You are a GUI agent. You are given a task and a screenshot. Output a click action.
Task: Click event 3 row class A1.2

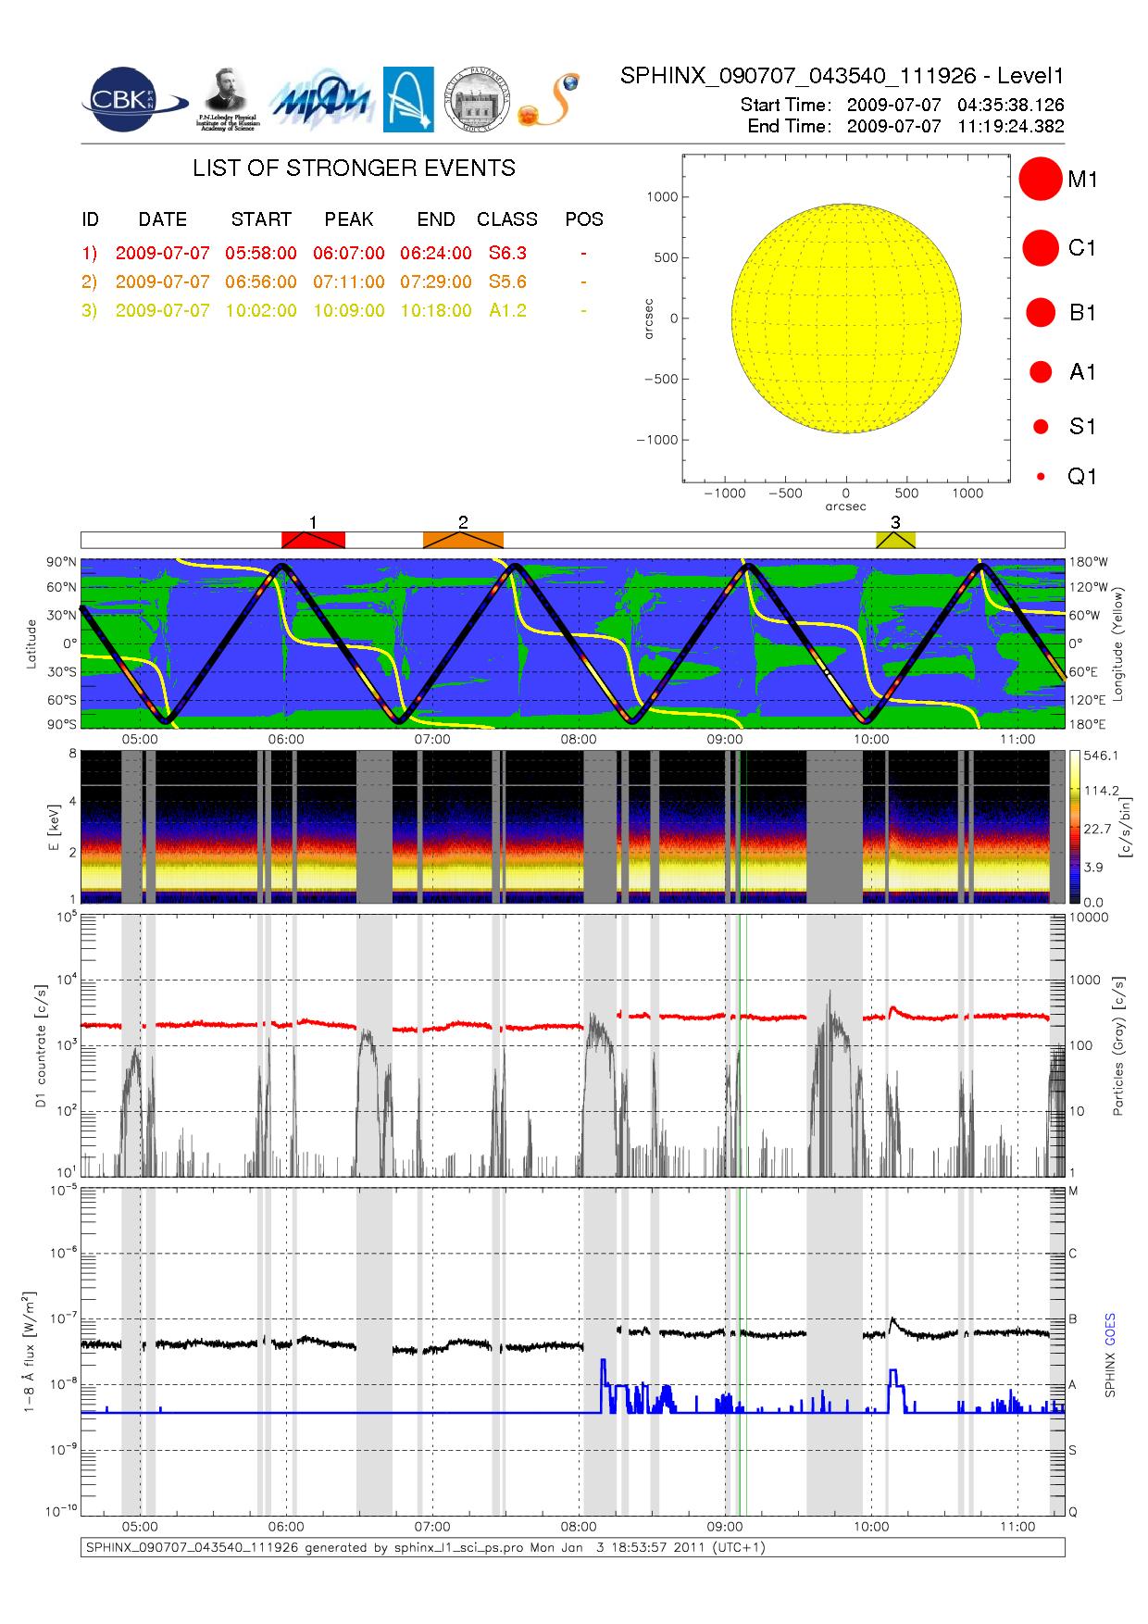click(x=507, y=310)
